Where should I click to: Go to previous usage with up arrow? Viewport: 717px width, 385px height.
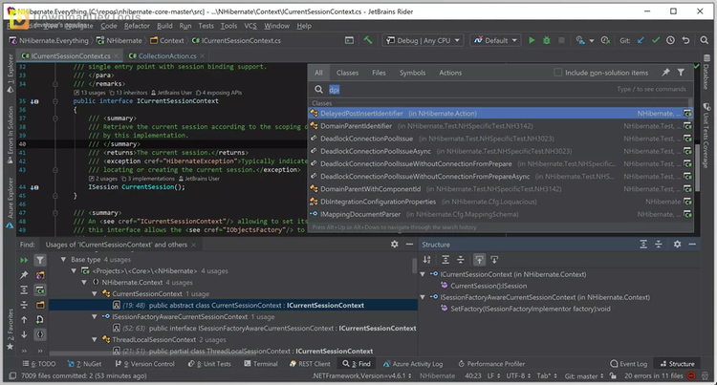(x=24, y=320)
